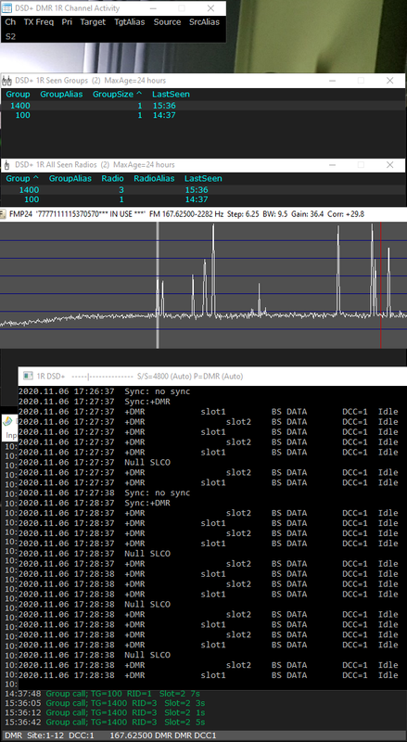The height and width of the screenshot is (742, 407).
Task: Close the 1R Seen Groups window
Action: (390, 81)
